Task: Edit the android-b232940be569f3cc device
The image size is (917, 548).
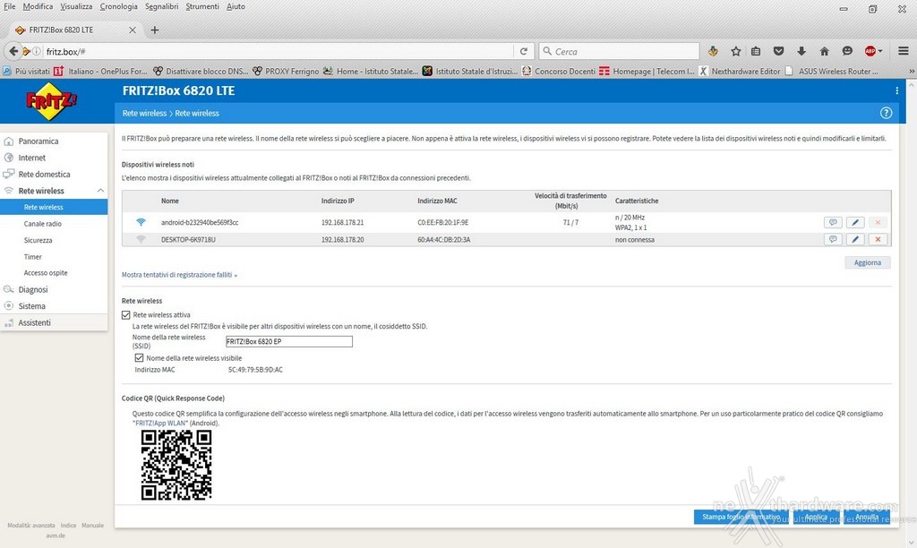Action: (x=855, y=222)
